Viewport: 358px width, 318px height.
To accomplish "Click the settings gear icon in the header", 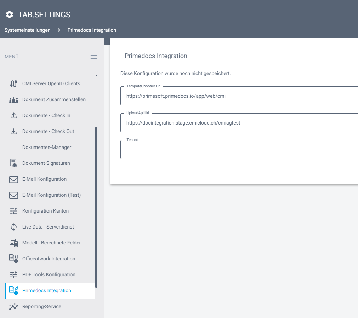I will (9, 15).
